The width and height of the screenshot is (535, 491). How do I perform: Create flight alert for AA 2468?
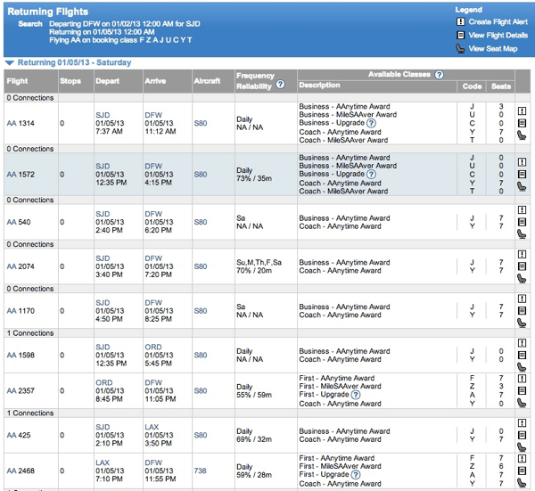[x=522, y=459]
